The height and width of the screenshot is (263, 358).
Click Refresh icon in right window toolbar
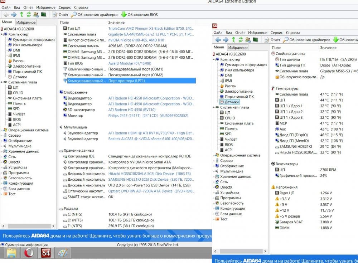point(241,40)
